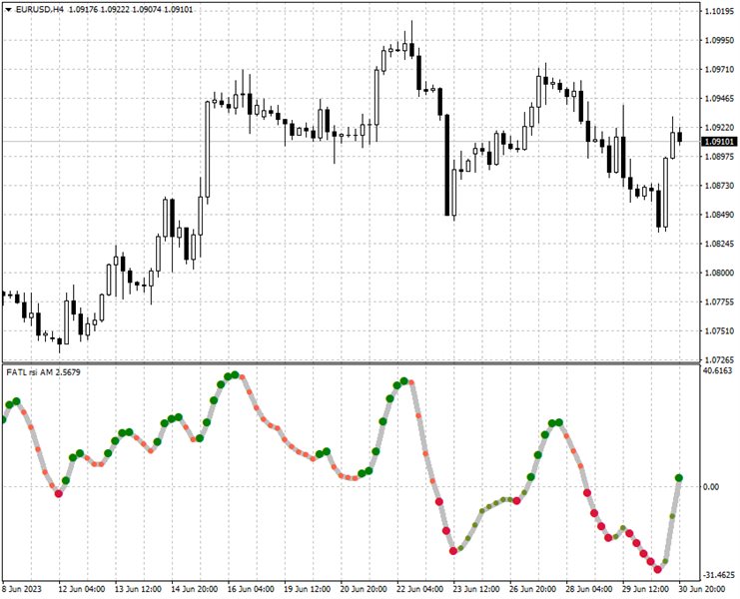740x599 pixels.
Task: Select the lowest red indicator dot near -31.4625
Action: pos(658,570)
